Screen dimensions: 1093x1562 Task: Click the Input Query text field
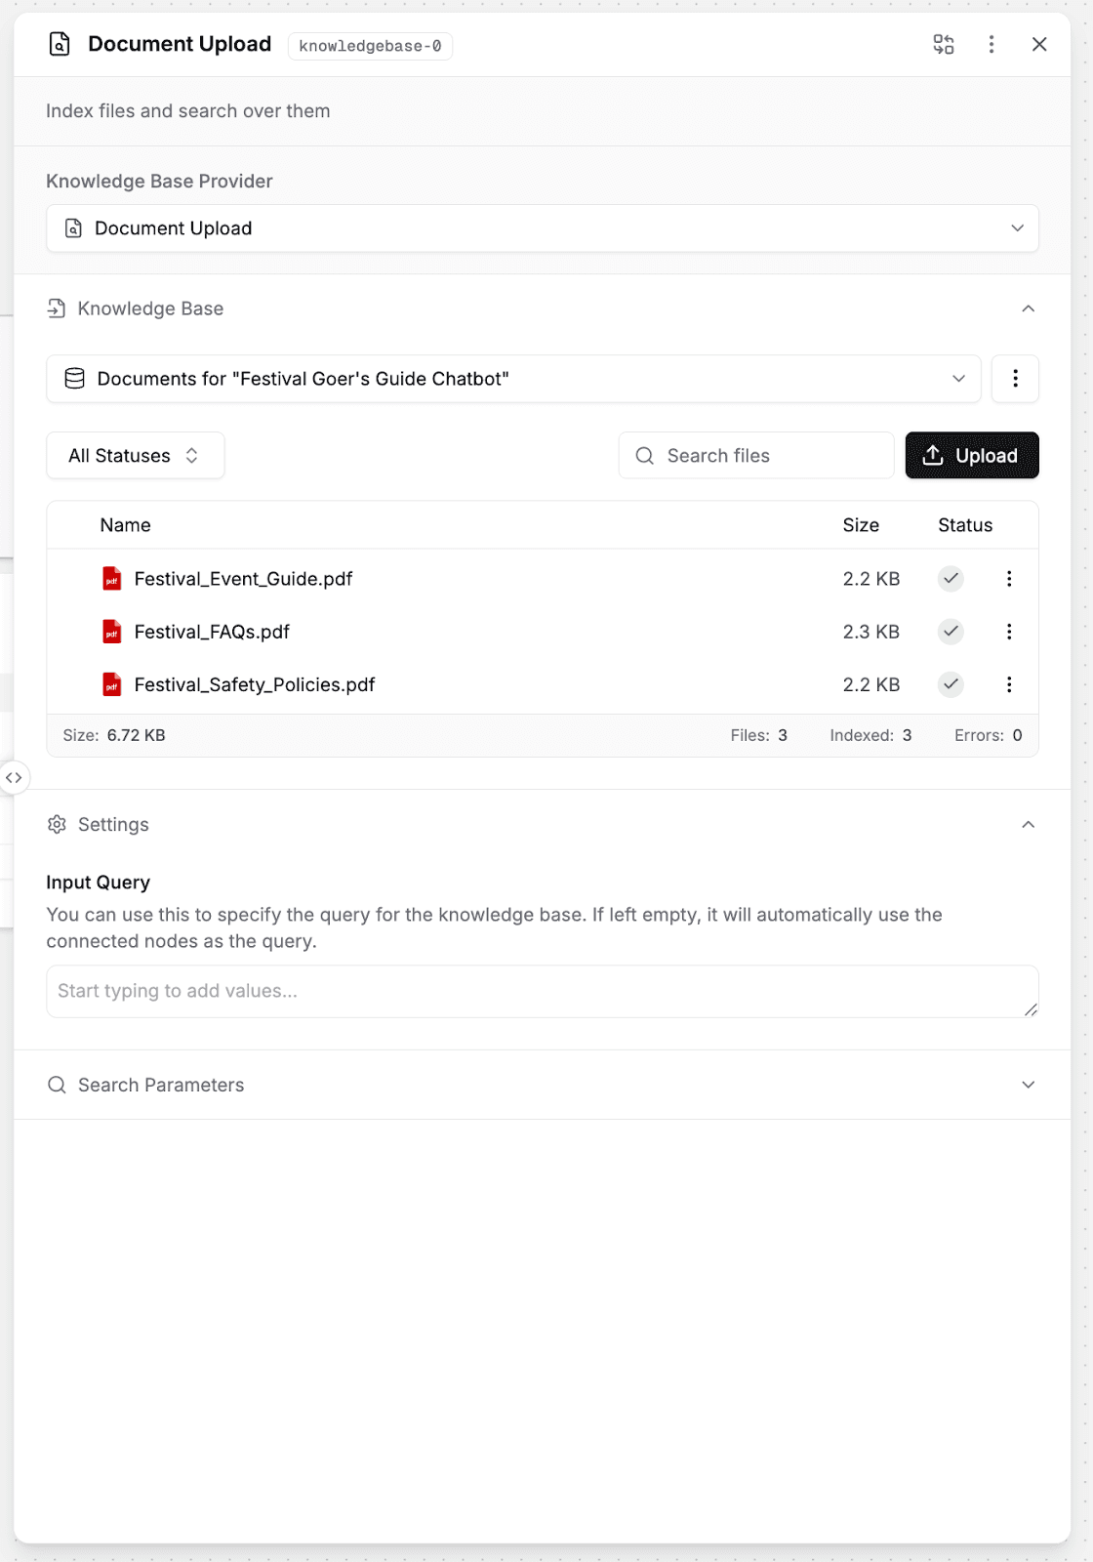pos(542,992)
